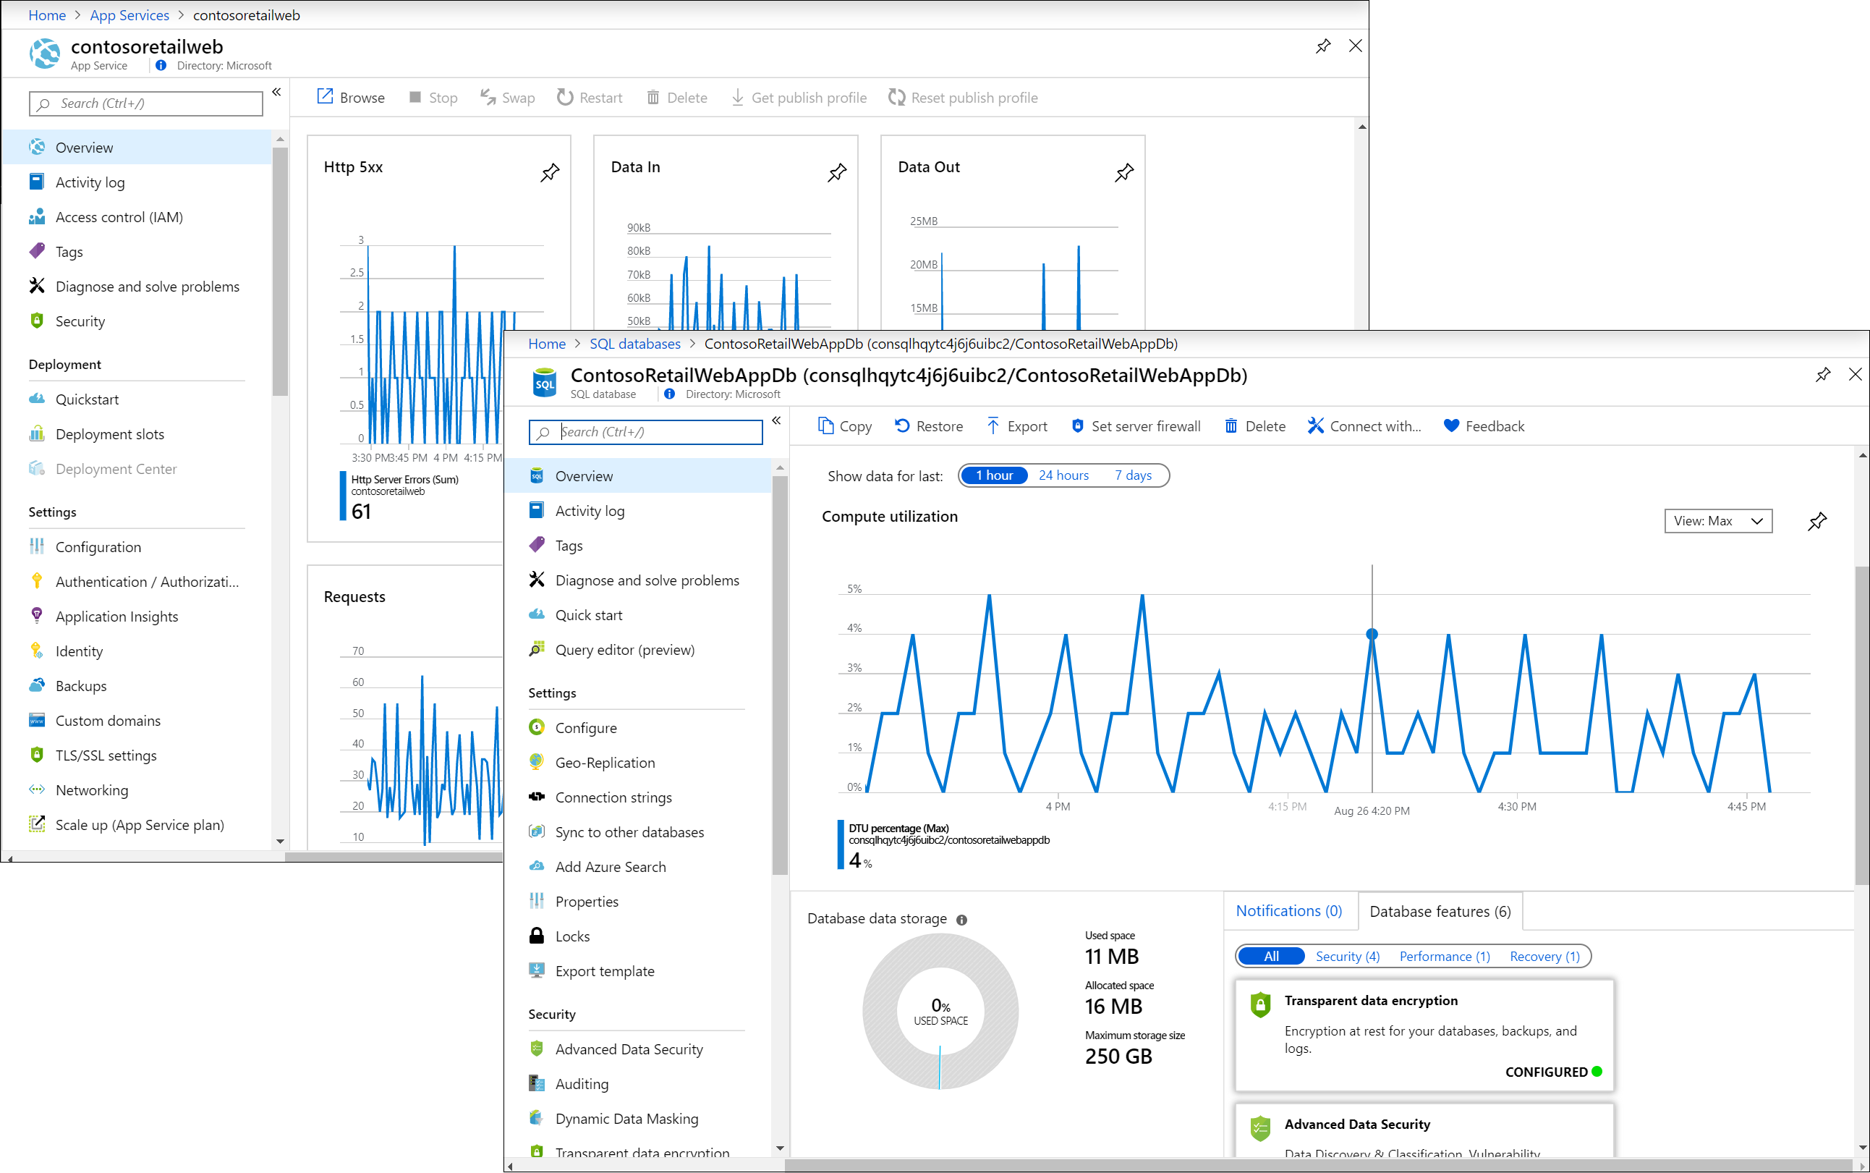The height and width of the screenshot is (1173, 1870).
Task: Collapse the SQL database side menu
Action: pos(776,420)
